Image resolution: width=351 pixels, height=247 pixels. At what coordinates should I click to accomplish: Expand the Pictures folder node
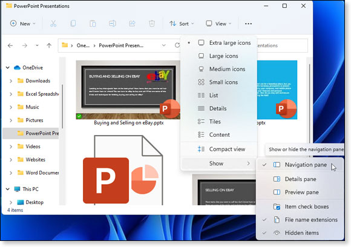11,120
